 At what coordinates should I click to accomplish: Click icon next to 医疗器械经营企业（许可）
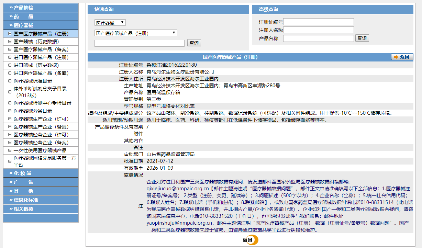pyautogui.click(x=10, y=135)
